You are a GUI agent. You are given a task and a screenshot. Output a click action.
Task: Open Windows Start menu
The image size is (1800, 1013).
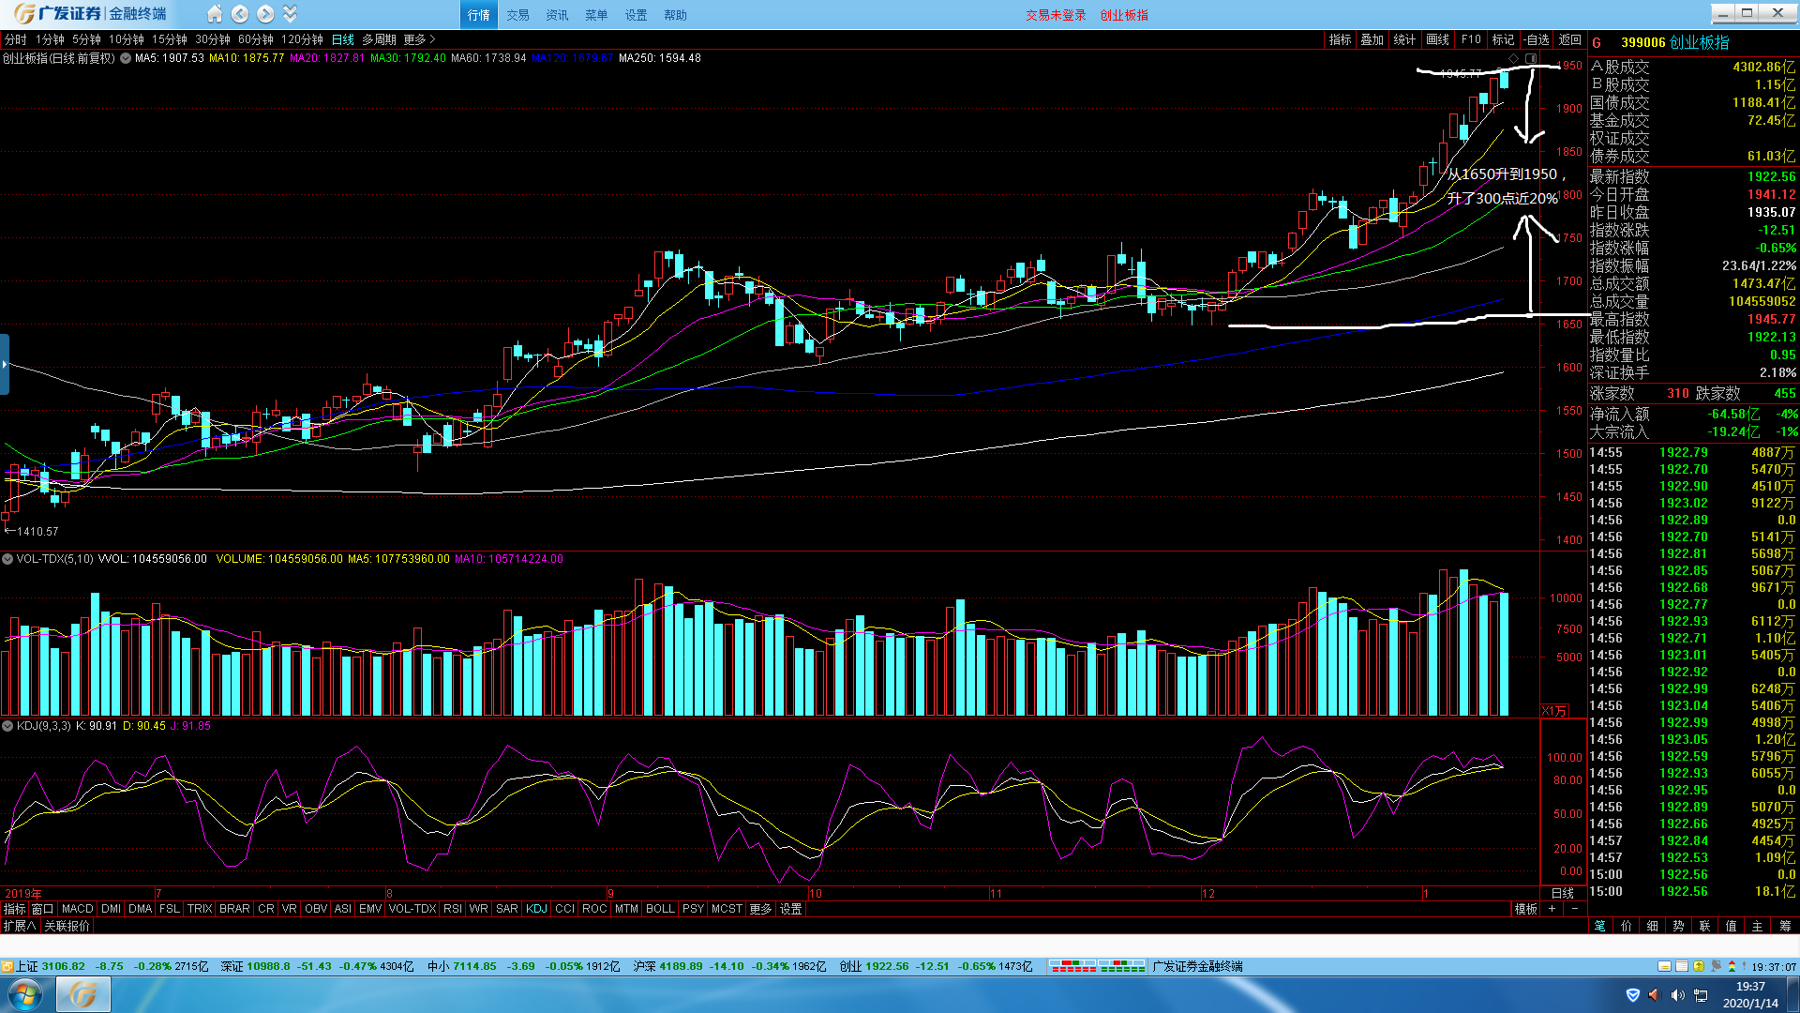point(24,994)
